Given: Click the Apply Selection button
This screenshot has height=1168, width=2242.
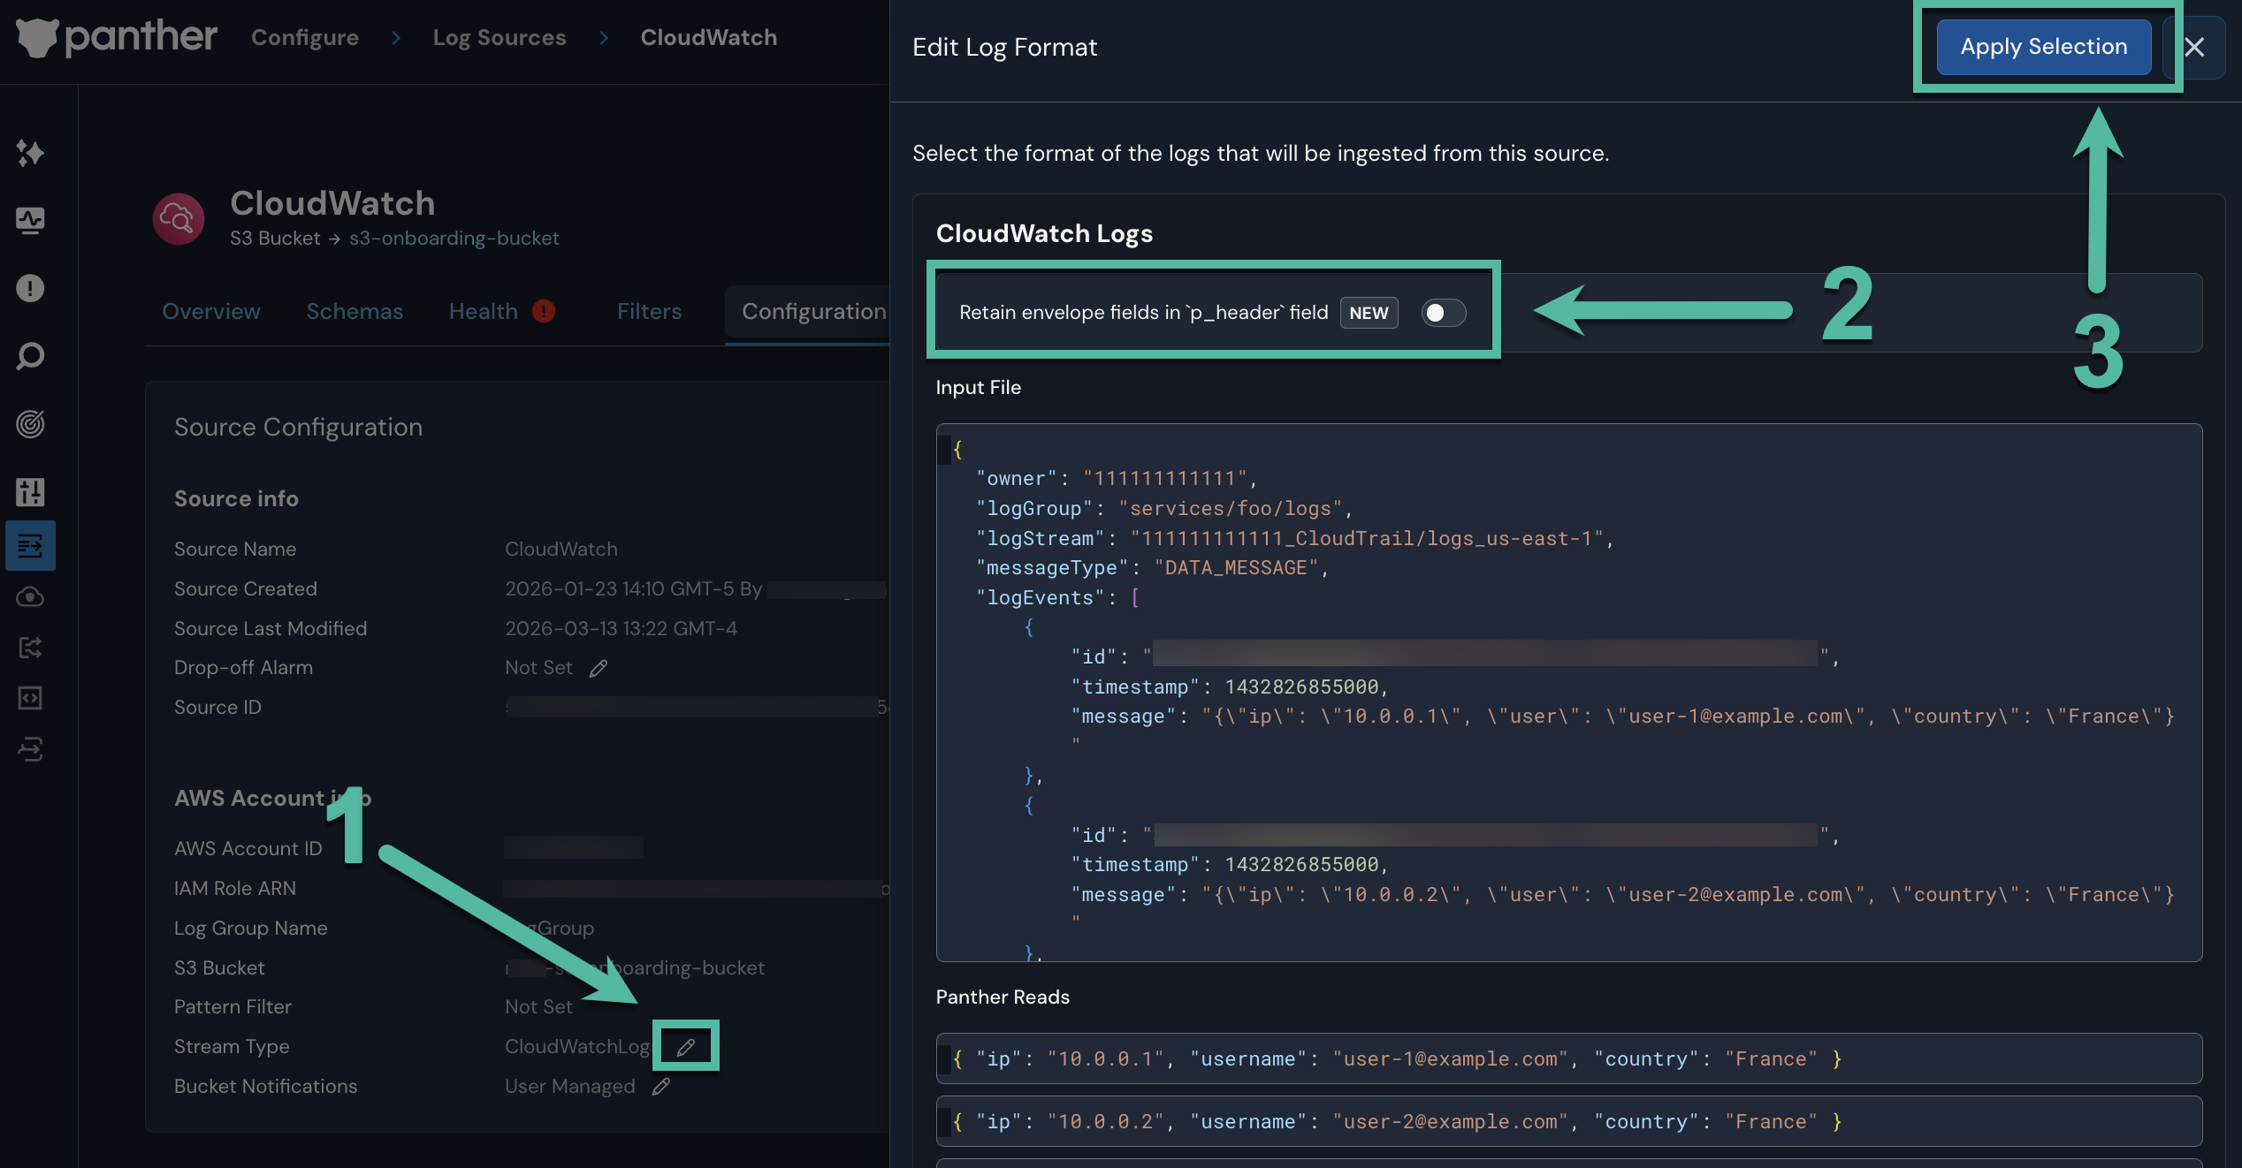Looking at the screenshot, I should click(x=2043, y=47).
